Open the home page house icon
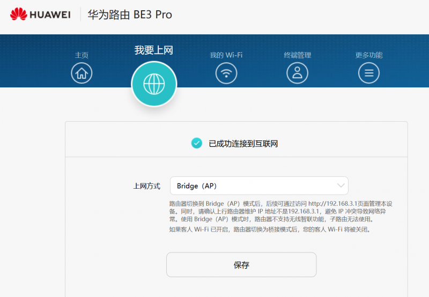 (x=82, y=73)
